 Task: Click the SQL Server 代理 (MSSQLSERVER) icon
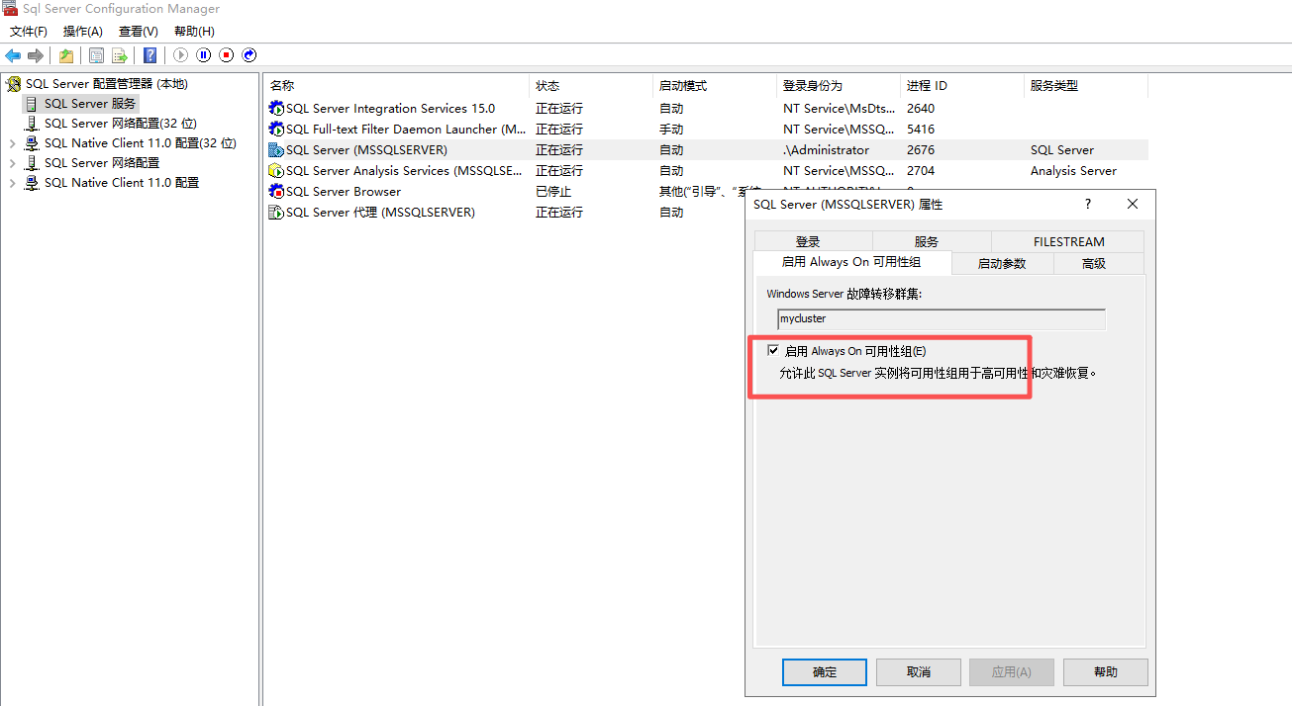[x=276, y=213]
